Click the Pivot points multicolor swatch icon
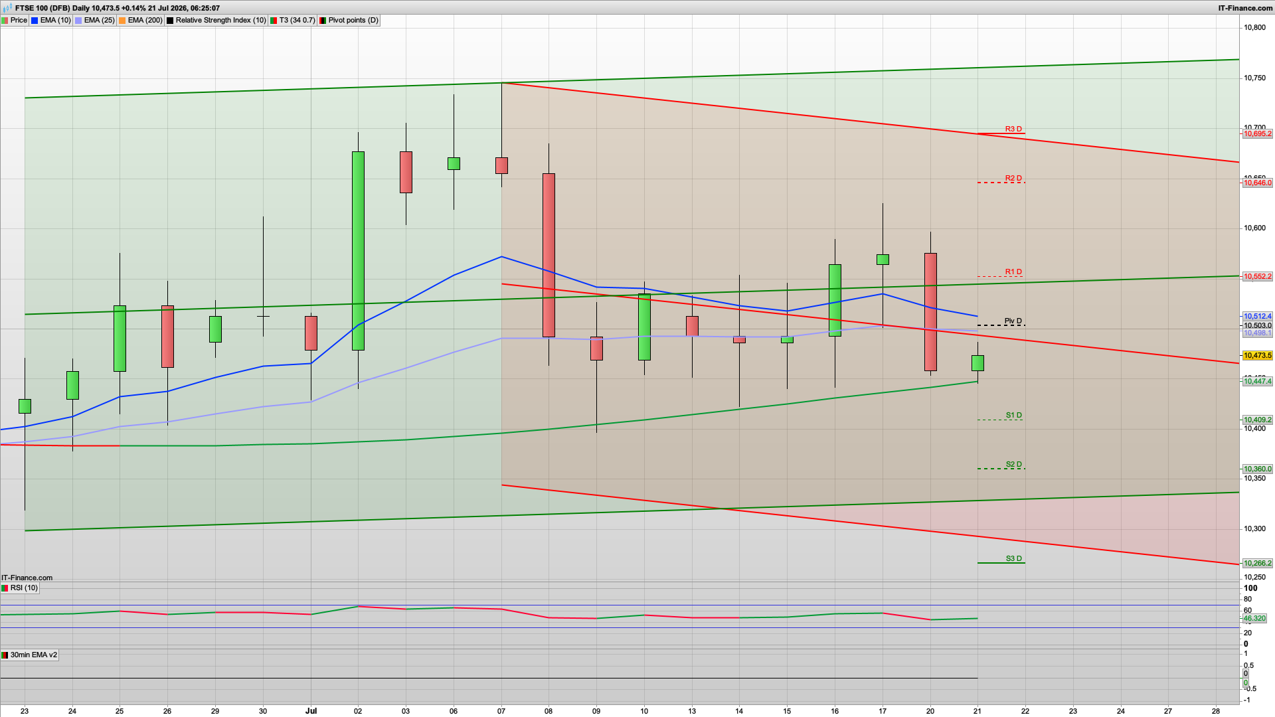Image resolution: width=1275 pixels, height=717 pixels. coord(323,21)
